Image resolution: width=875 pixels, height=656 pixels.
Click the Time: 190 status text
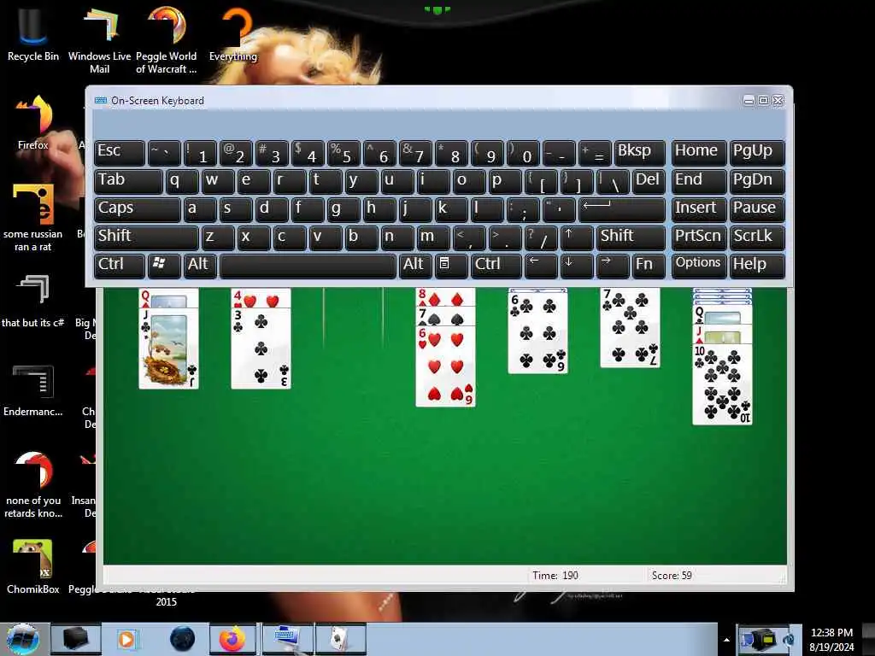(555, 575)
